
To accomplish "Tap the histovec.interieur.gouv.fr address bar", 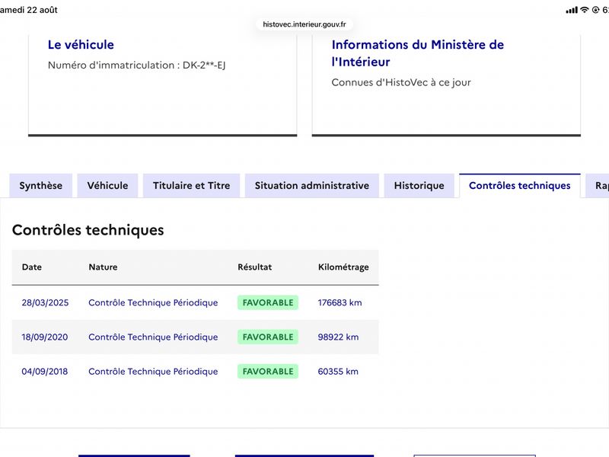I will pyautogui.click(x=304, y=24).
